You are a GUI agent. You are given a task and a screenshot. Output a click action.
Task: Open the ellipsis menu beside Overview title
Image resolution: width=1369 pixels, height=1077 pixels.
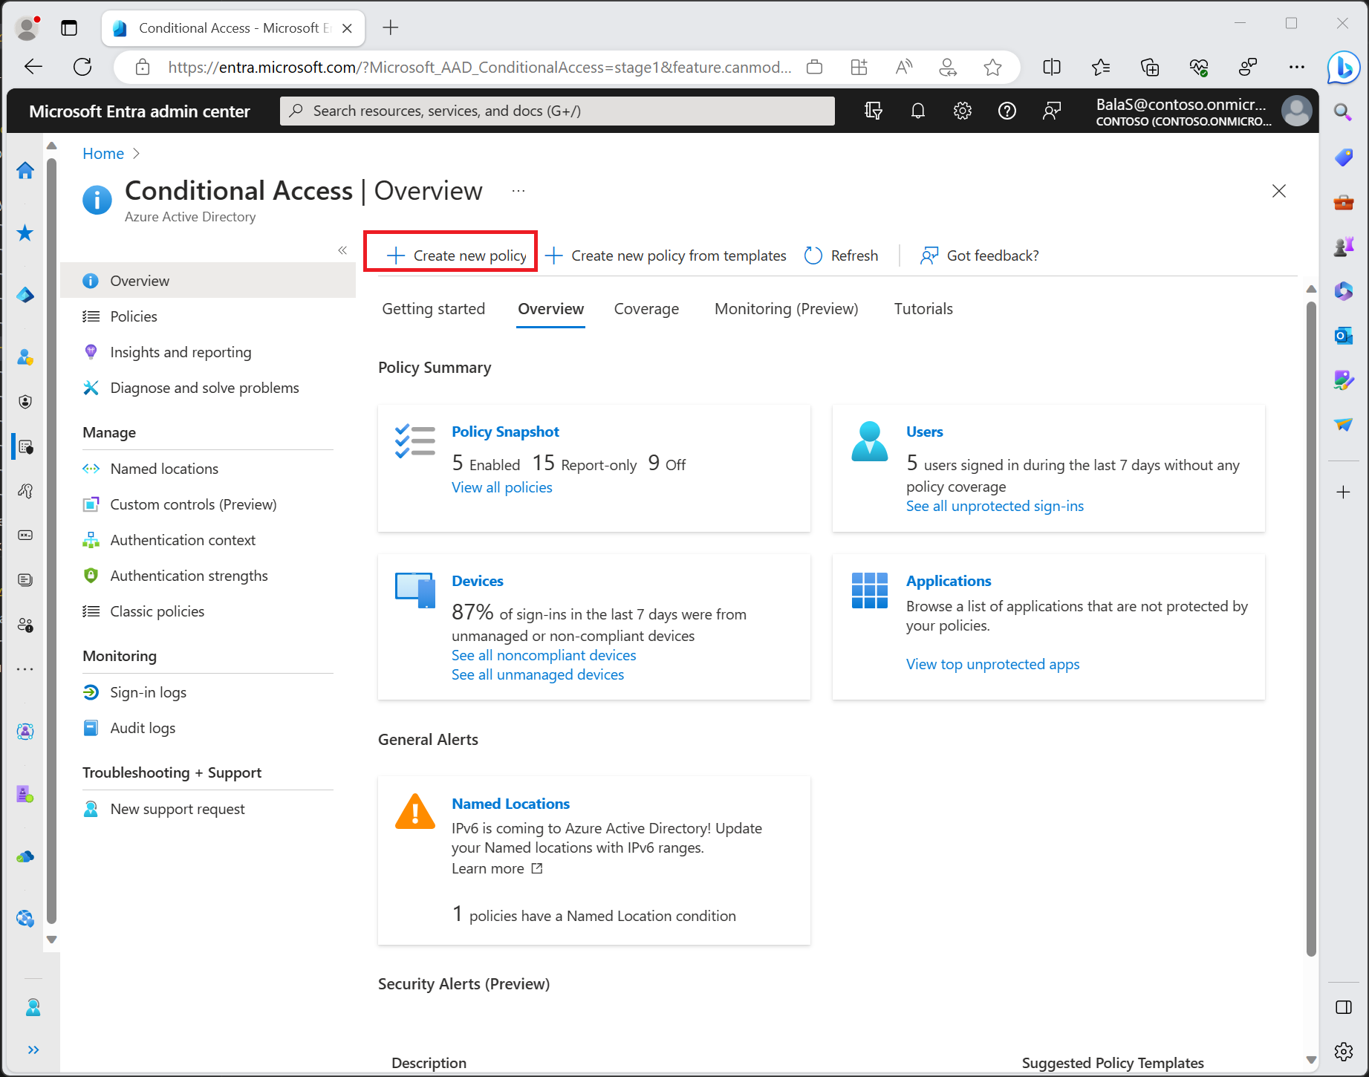tap(518, 191)
